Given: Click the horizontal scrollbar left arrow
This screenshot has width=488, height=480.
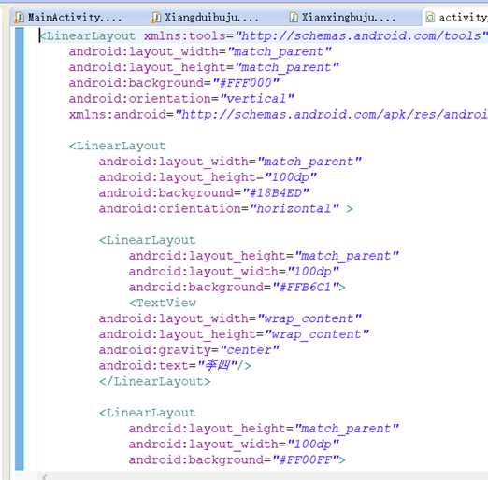Looking at the screenshot, I should pos(45,476).
